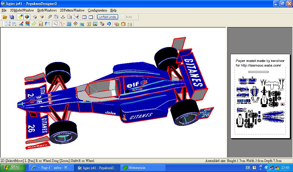Activate the Select/Move arrow cursor tool
The image size is (293, 172).
pos(56,24)
